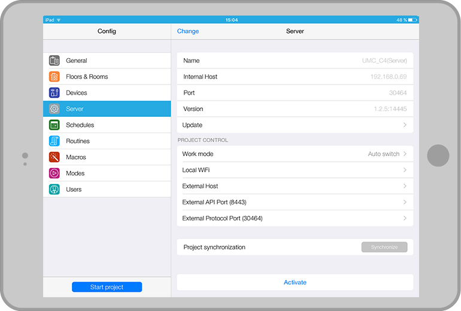
Task: Open the Users teal icon
Action: pos(54,189)
